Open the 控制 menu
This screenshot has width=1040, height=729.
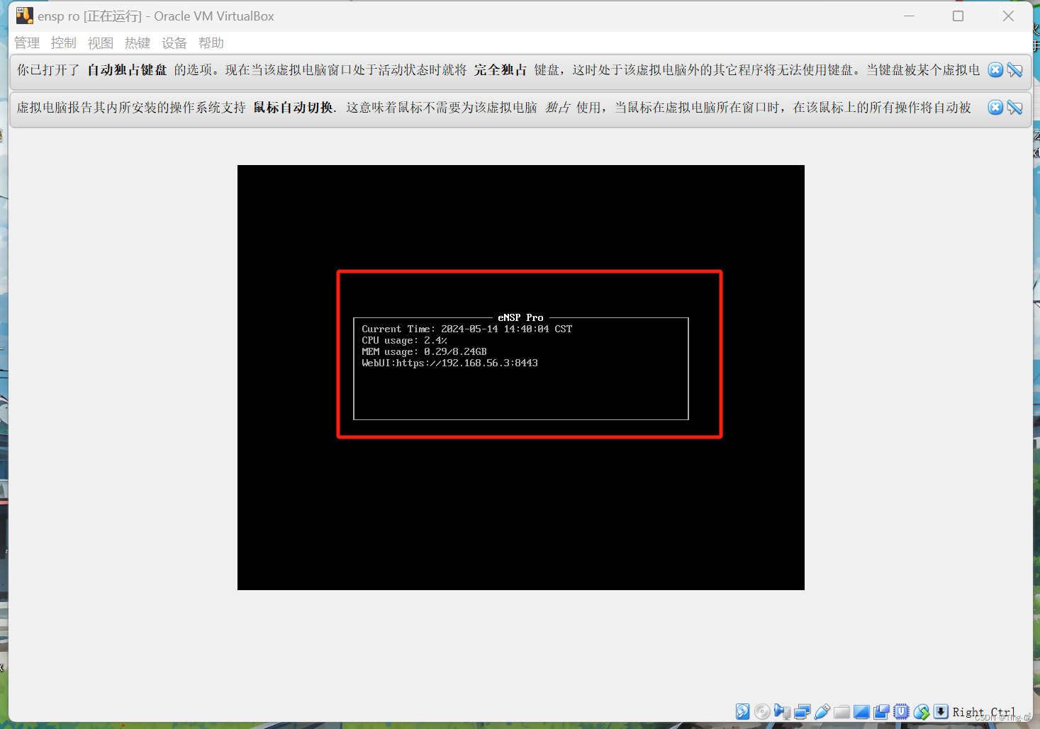click(64, 43)
